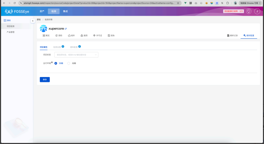Open the 集成 top menu

pos(65,11)
